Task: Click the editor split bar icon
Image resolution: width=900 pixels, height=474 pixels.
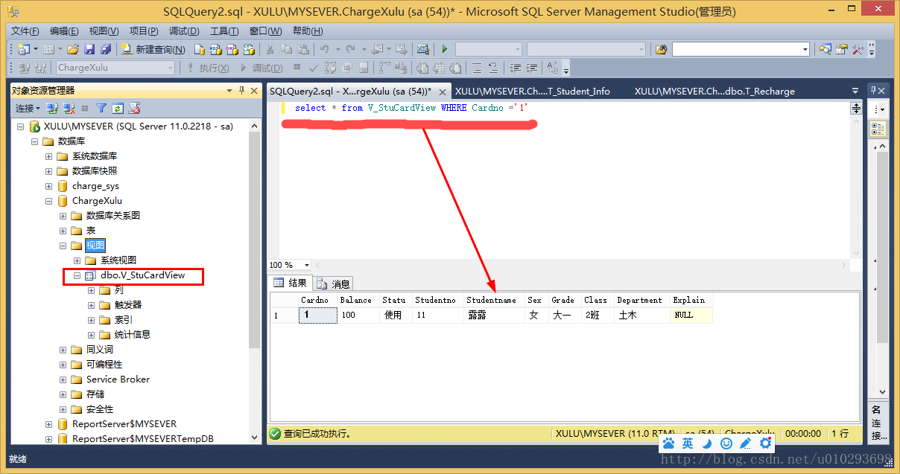Action: click(856, 108)
